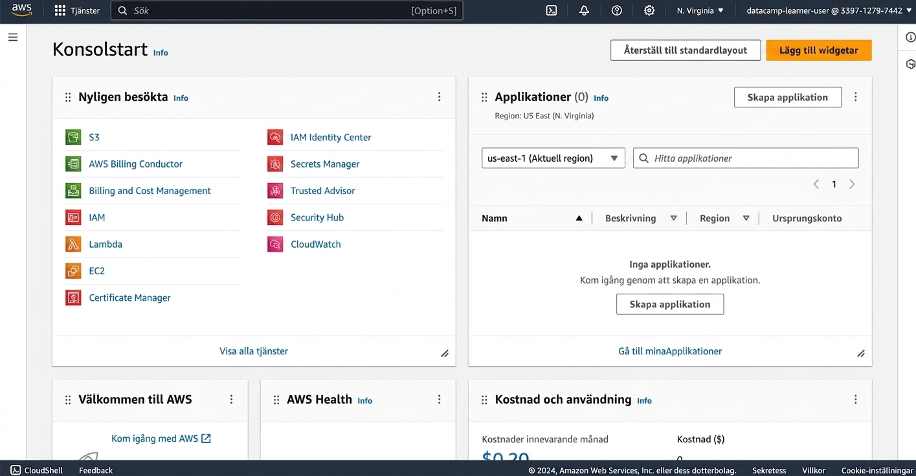Image resolution: width=916 pixels, height=476 pixels.
Task: Click the Certificate Manager icon
Action: click(73, 298)
